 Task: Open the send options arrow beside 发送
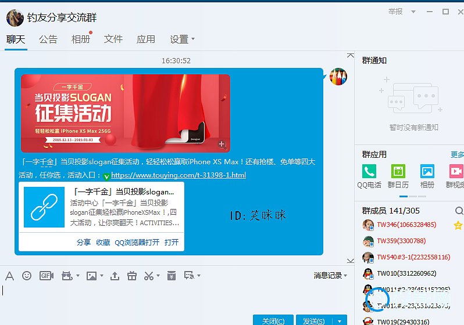pyautogui.click(x=340, y=321)
